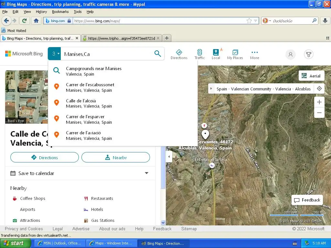This screenshot has width=331, height=248.
Task: Reload the page
Action: [25, 21]
